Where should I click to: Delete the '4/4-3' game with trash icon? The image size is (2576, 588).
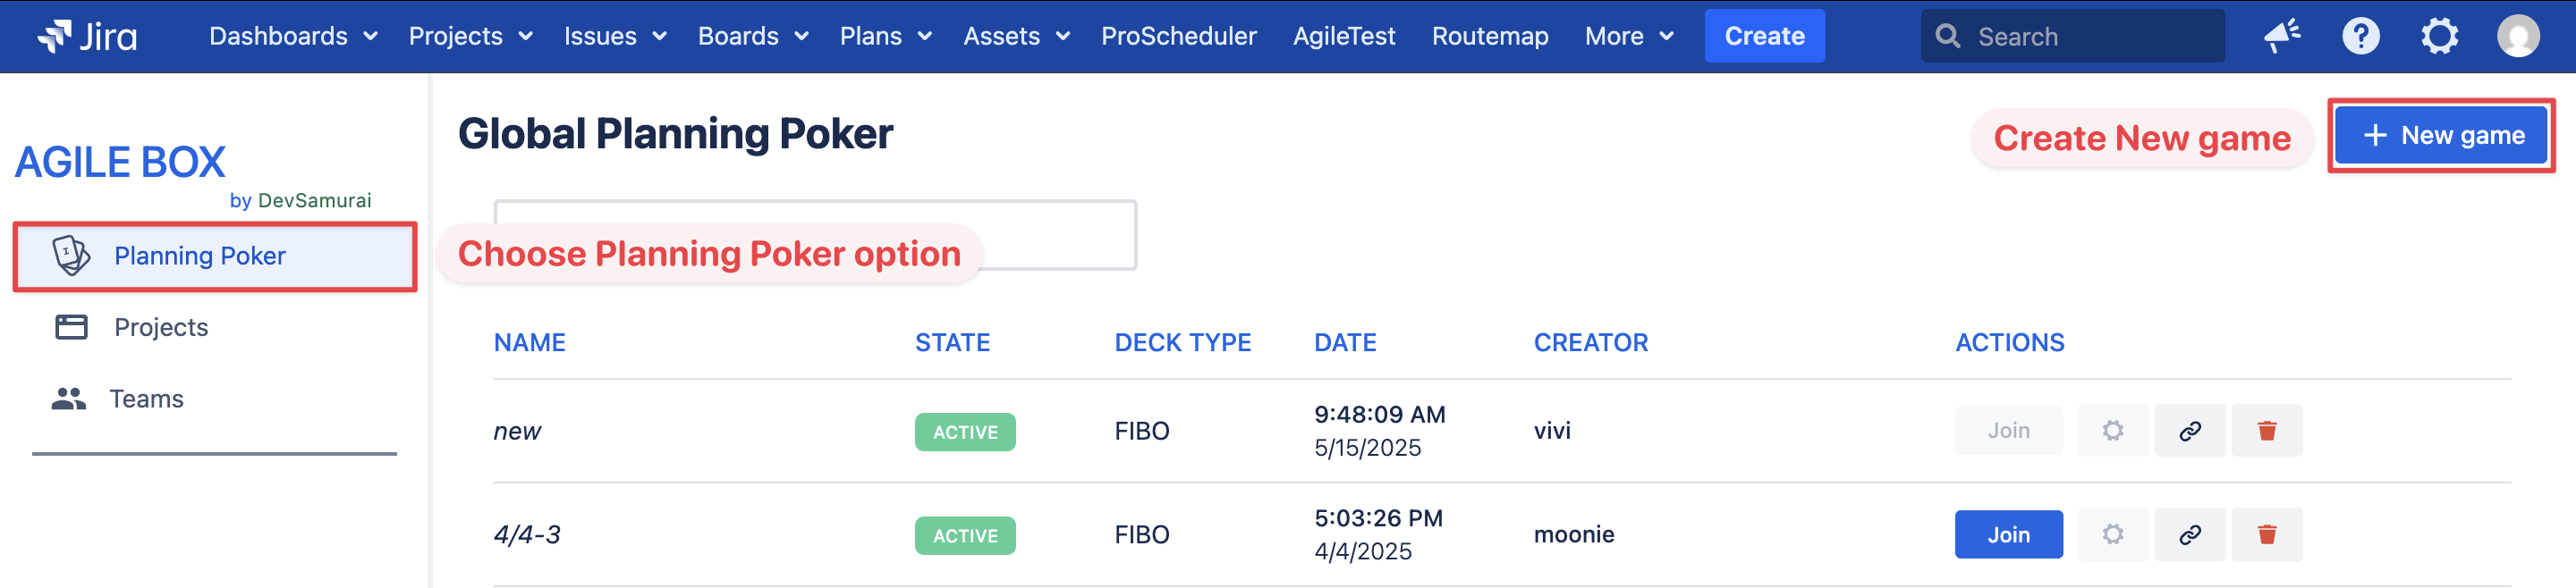pos(2266,534)
